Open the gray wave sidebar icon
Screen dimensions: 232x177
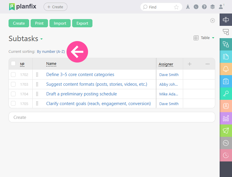pos(226,143)
